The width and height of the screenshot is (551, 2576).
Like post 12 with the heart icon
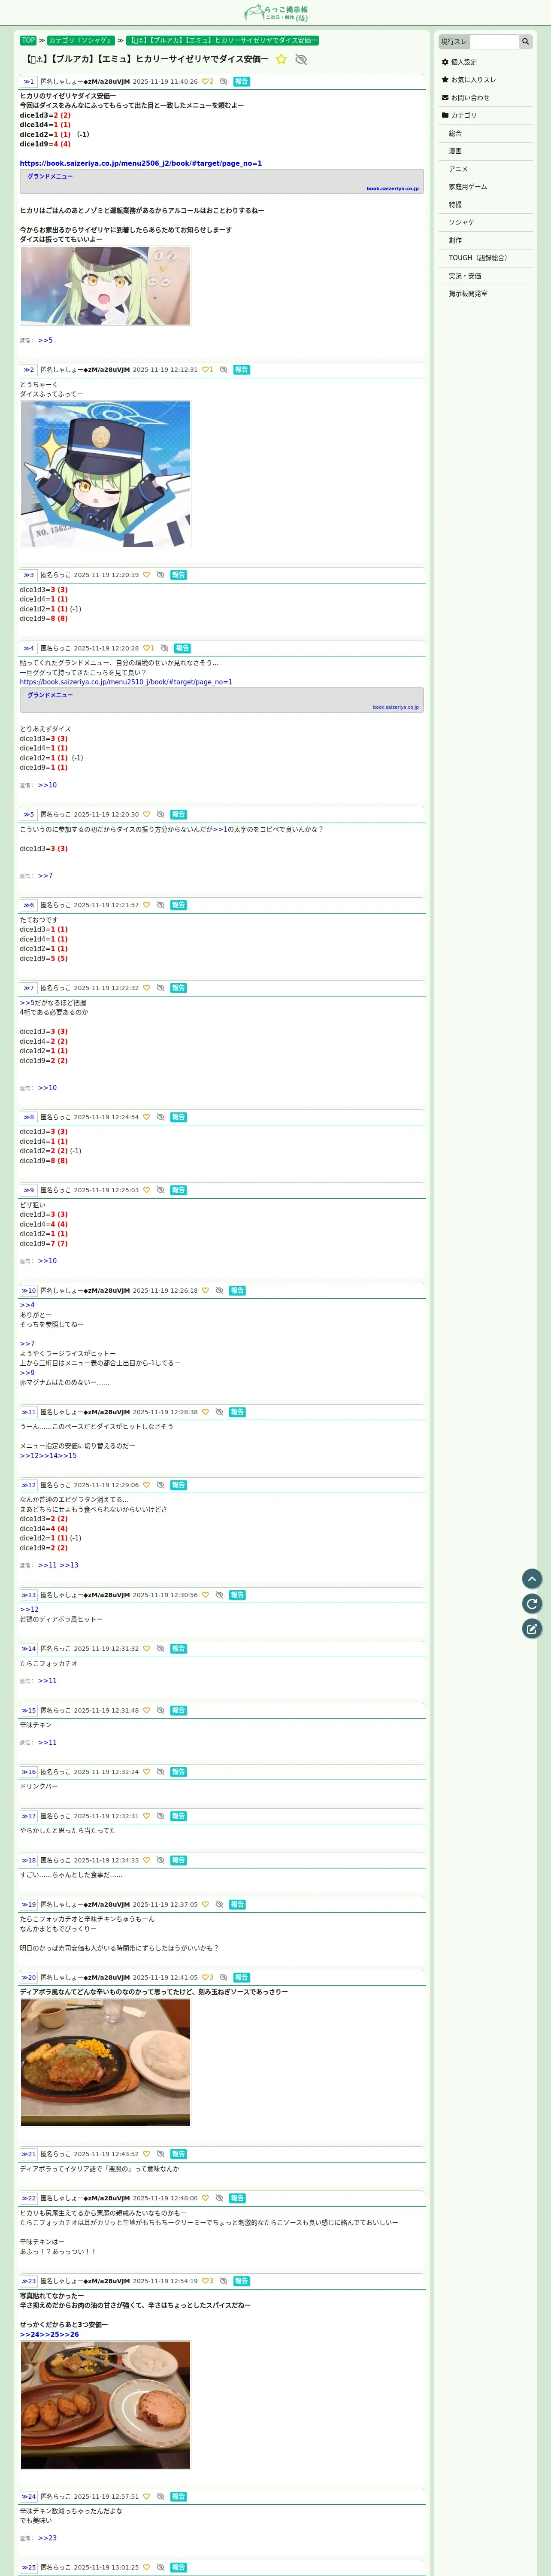pyautogui.click(x=146, y=1485)
